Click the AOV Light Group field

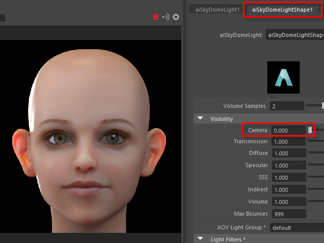pyautogui.click(x=297, y=228)
